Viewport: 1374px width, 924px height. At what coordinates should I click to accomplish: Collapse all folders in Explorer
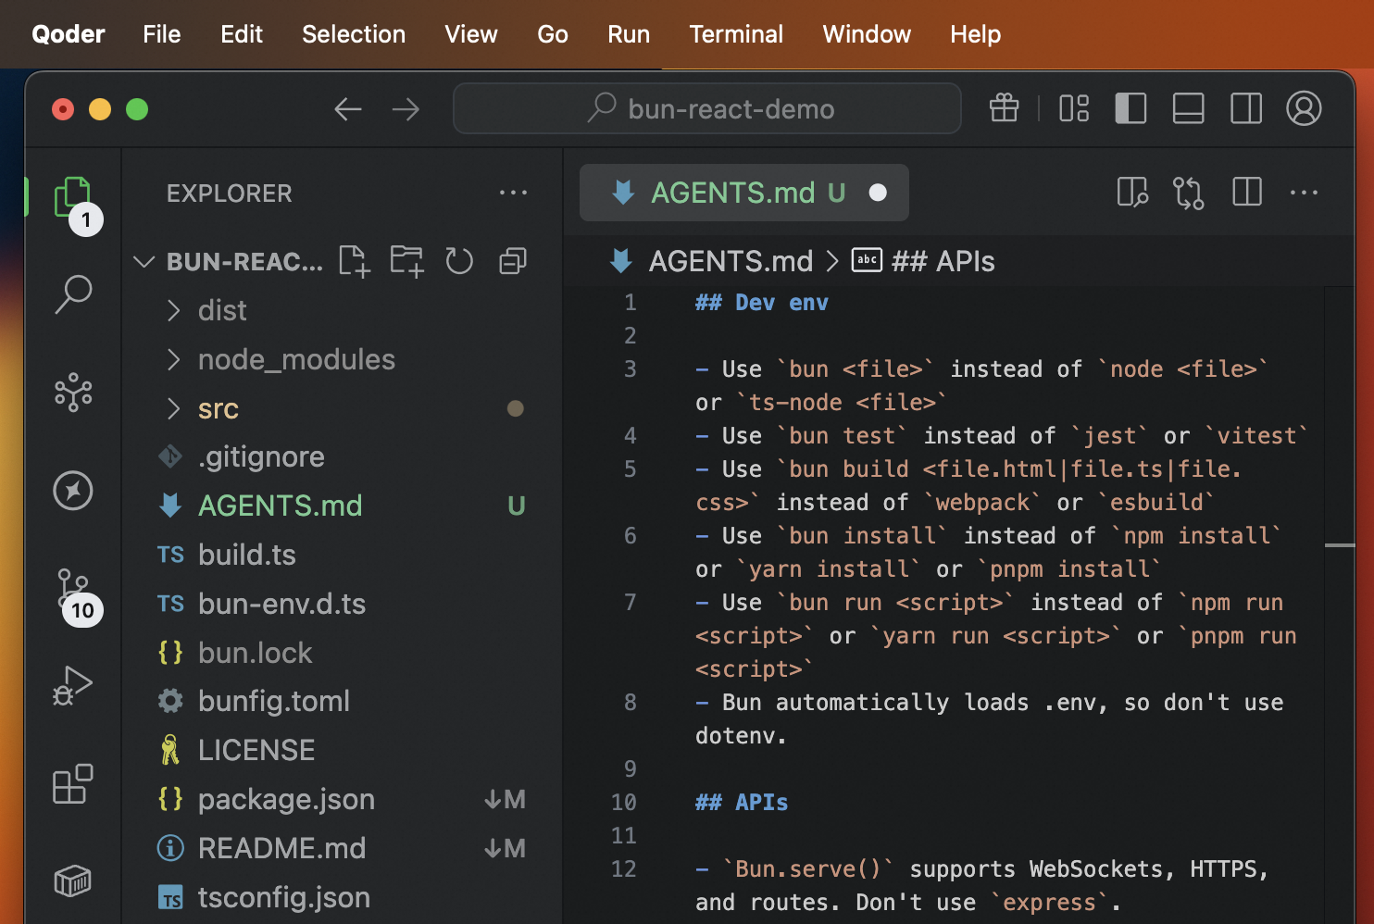click(513, 262)
